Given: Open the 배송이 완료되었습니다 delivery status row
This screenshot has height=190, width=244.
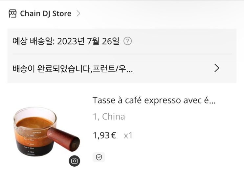Looking at the screenshot, I should 122,68.
